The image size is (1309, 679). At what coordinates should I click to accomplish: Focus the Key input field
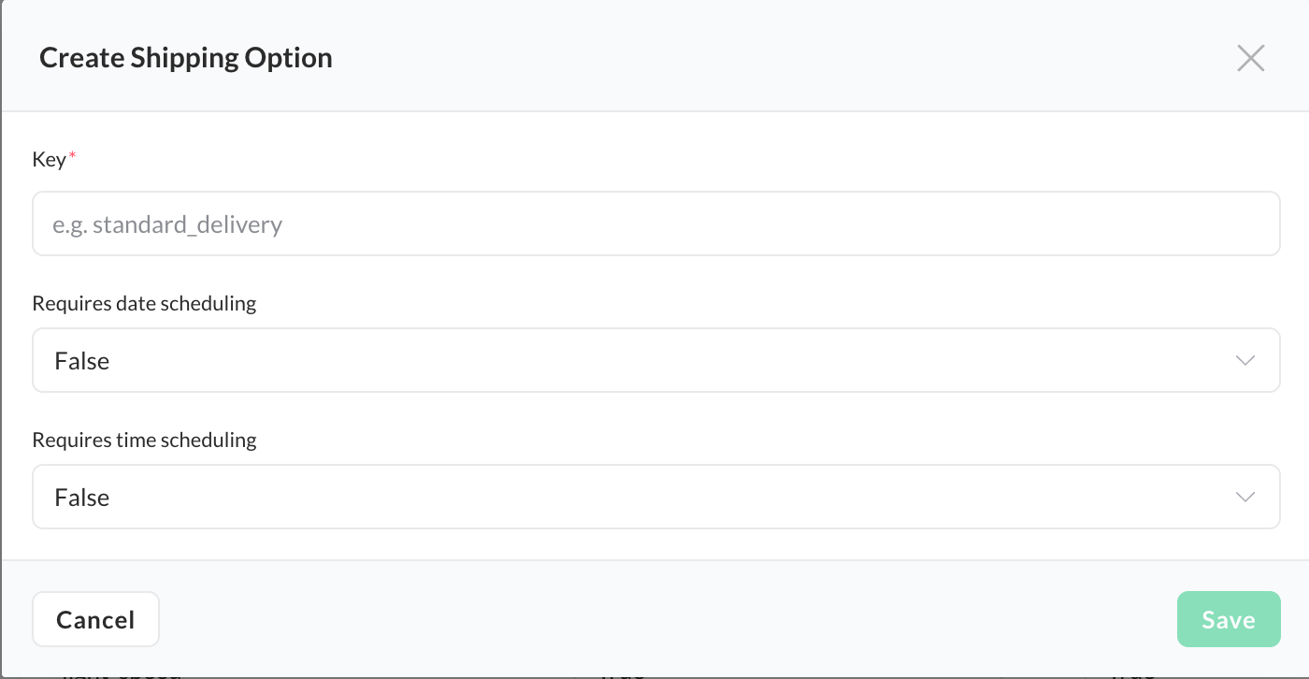point(654,224)
